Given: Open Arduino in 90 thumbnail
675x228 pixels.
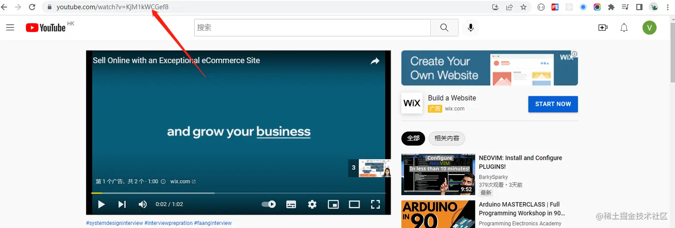Looking at the screenshot, I should point(438,214).
